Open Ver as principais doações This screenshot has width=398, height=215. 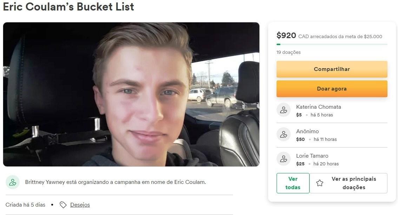point(349,183)
